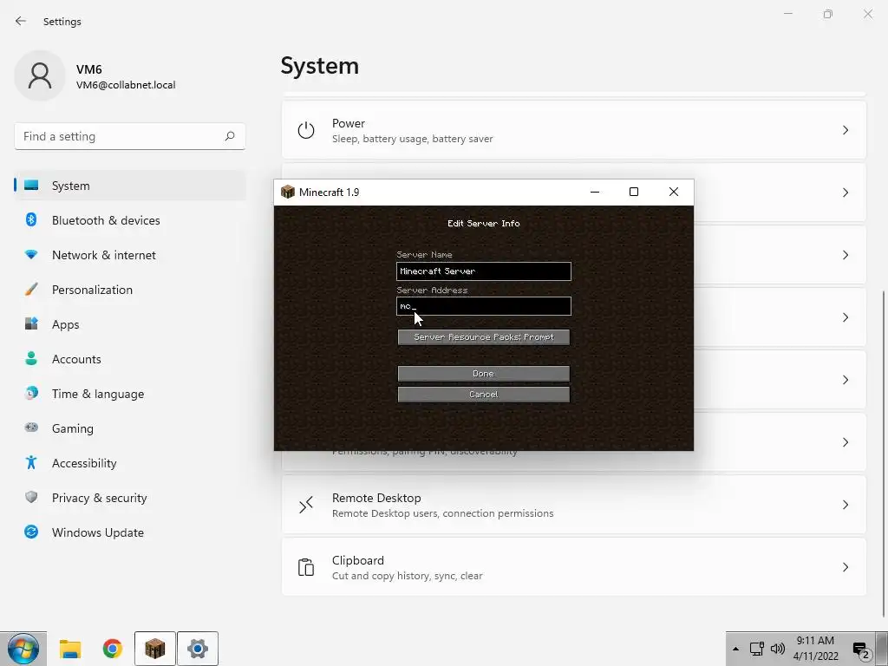Viewport: 888px width, 666px height.
Task: Open the volume speaker tray icon
Action: pyautogui.click(x=778, y=649)
